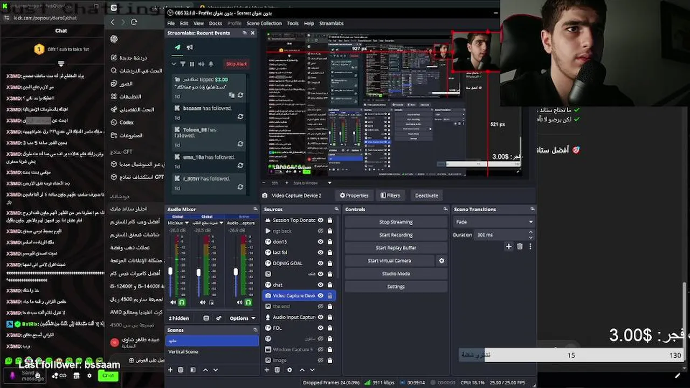
Task: Open the Scene Collection menu
Action: [x=264, y=24]
